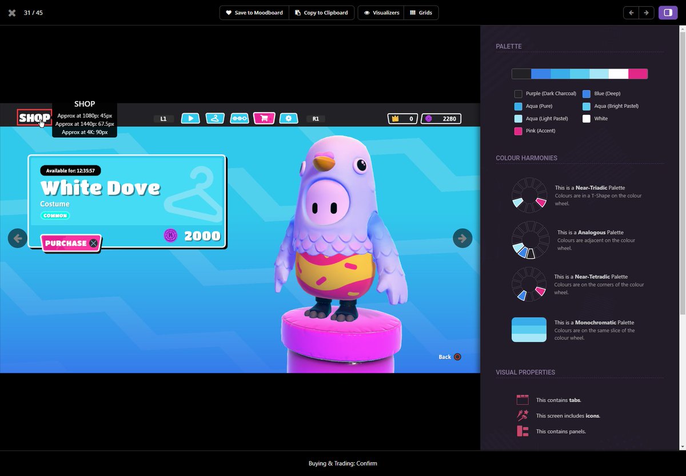The height and width of the screenshot is (476, 686).
Task: Select the play tab icon in game menu
Action: pos(190,118)
